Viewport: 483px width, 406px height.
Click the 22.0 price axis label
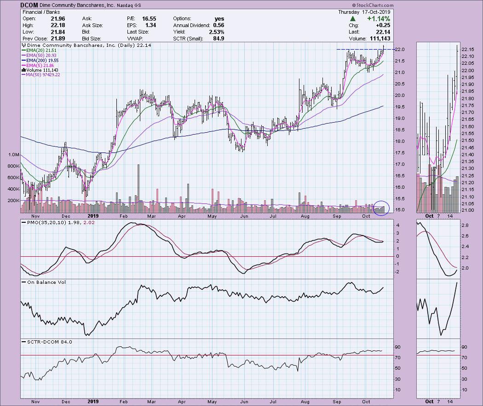point(400,50)
